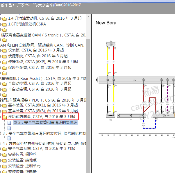Select 多功能方向盘, CSTA folder entry

click(42, 117)
